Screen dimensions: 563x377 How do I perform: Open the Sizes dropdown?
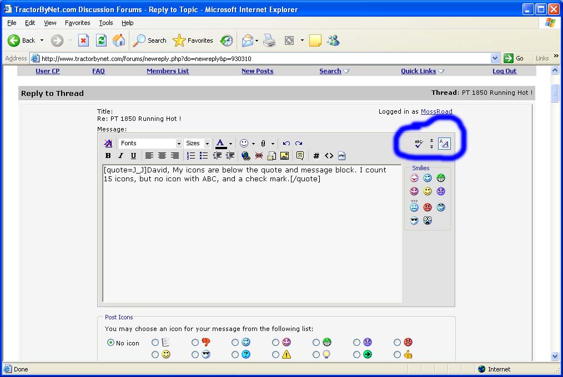[198, 144]
